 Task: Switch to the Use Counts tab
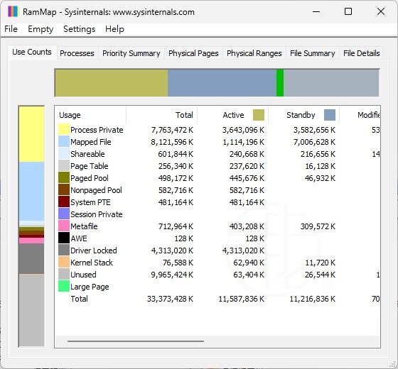32,52
